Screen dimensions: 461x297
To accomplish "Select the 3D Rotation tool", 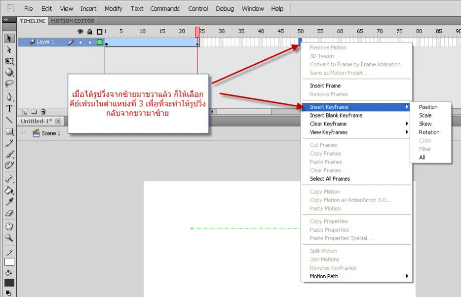I will point(9,72).
